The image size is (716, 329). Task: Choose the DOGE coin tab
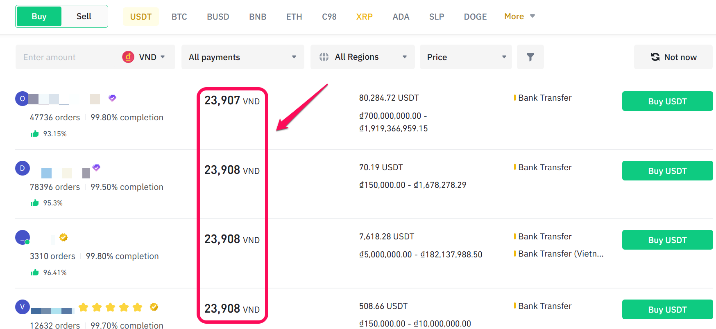475,17
